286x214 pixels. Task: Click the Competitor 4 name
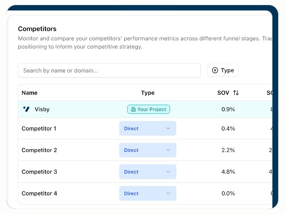(39, 194)
